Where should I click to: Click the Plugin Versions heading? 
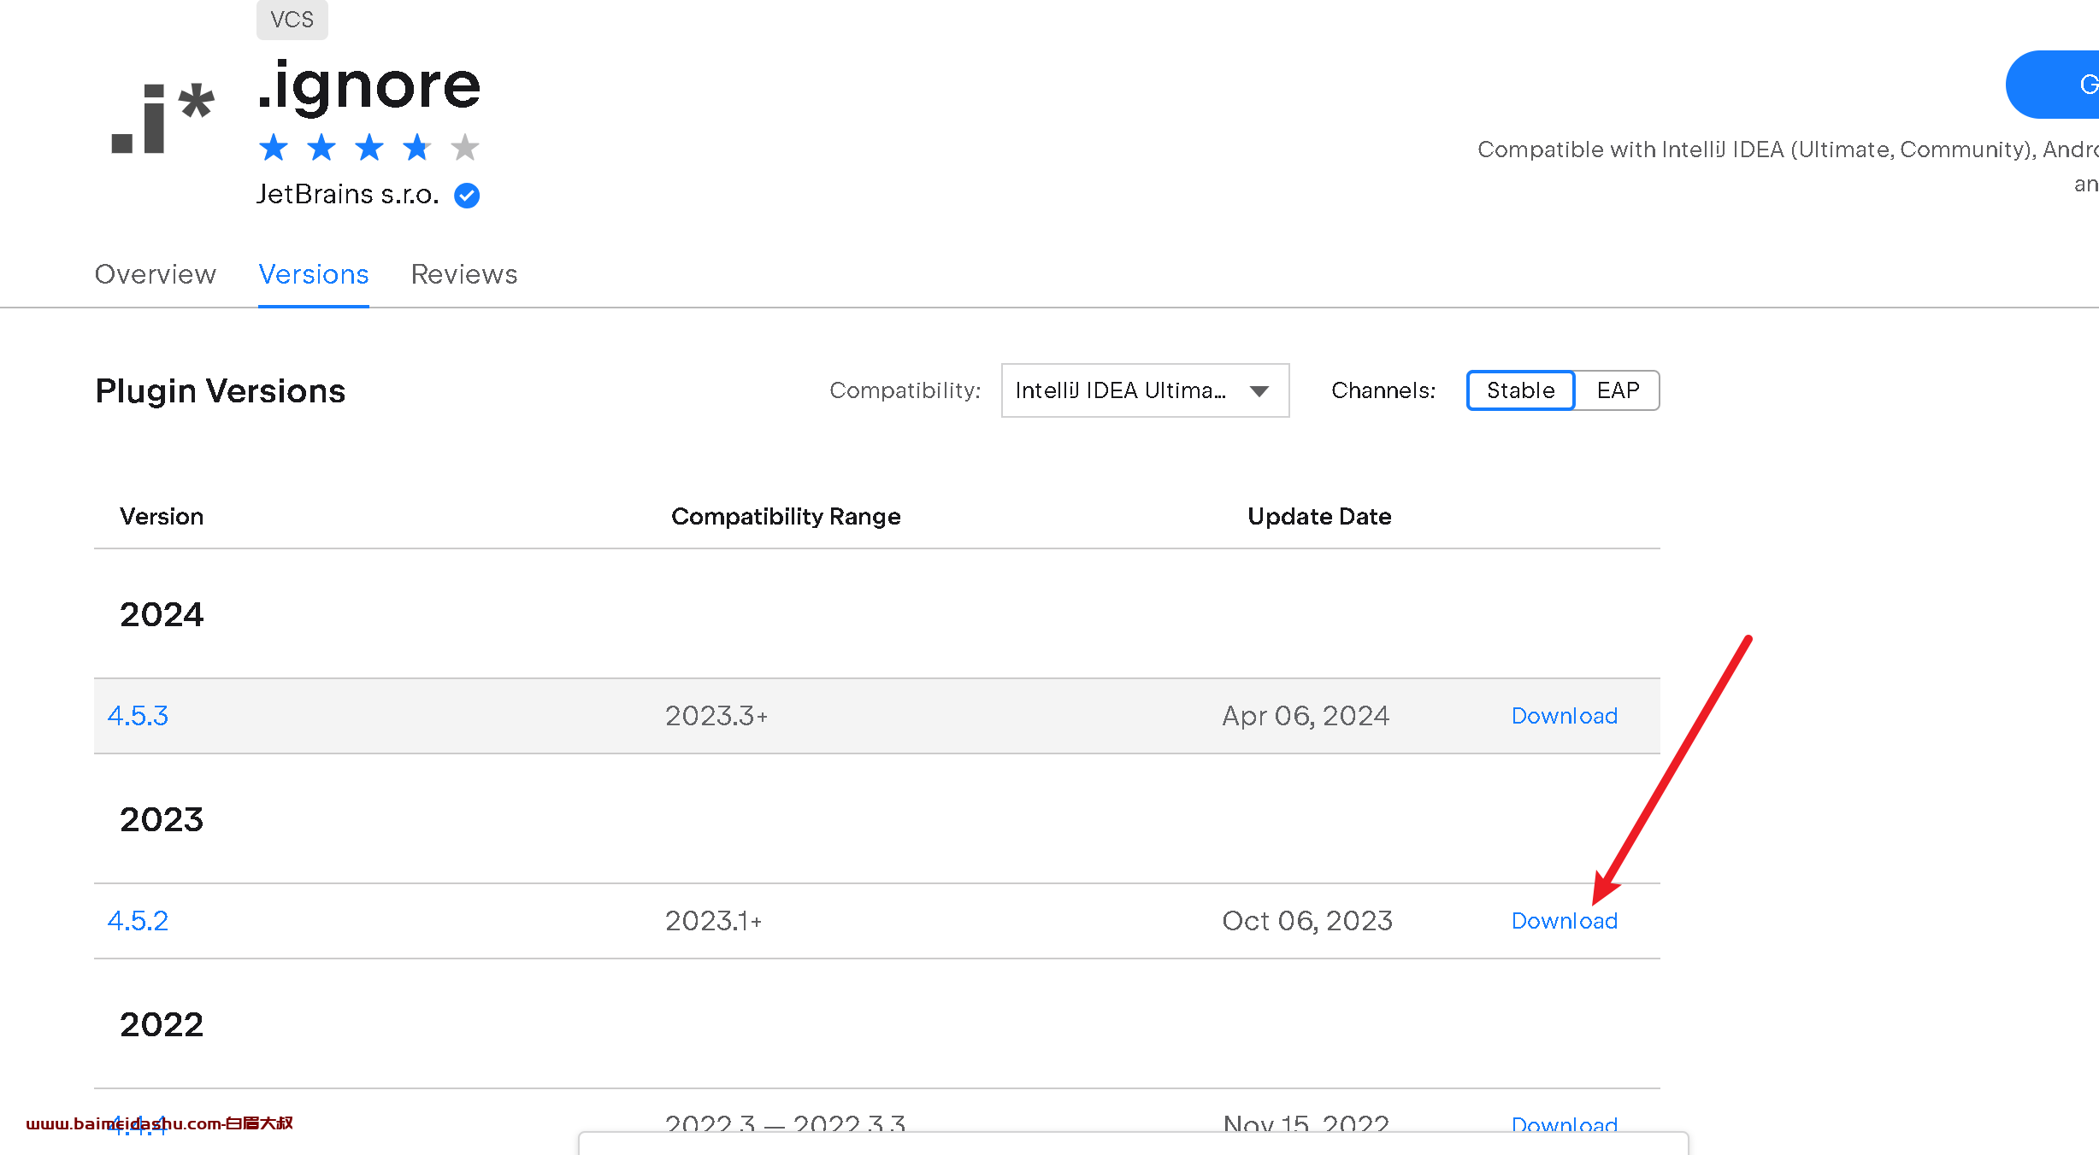point(221,390)
